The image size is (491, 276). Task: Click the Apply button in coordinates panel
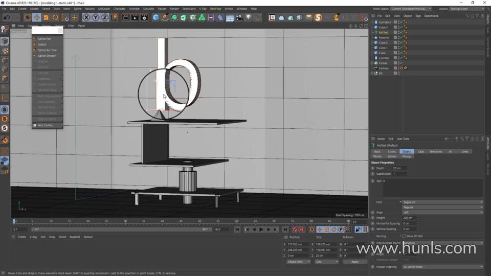pos(355,262)
